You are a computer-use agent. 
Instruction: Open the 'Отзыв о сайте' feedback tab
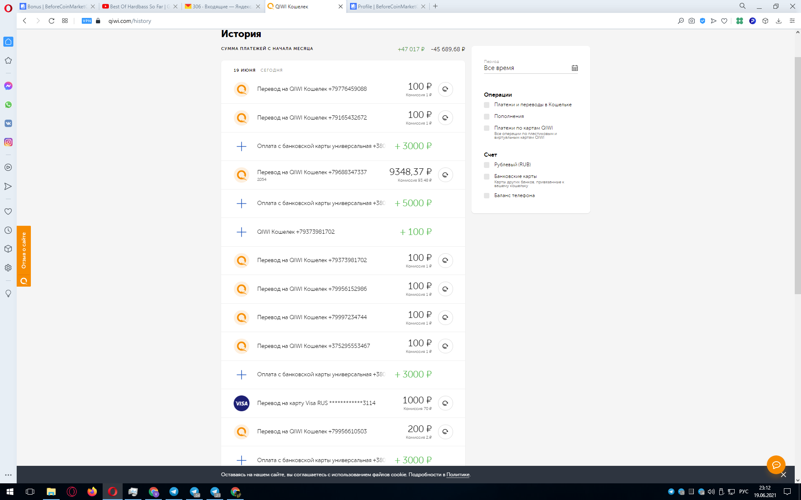(24, 256)
